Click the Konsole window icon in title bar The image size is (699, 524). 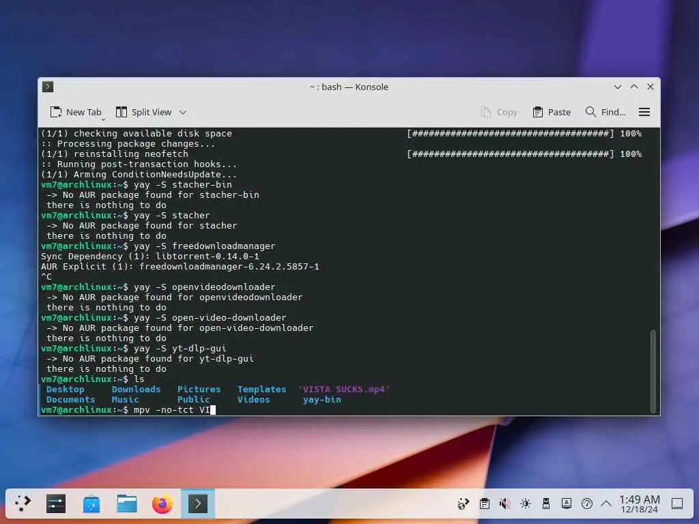(48, 87)
